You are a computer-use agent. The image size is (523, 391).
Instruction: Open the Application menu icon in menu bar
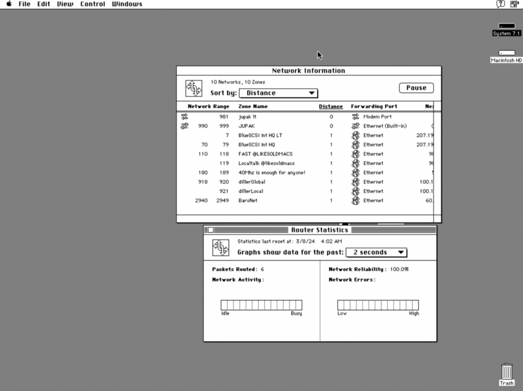tap(514, 4)
